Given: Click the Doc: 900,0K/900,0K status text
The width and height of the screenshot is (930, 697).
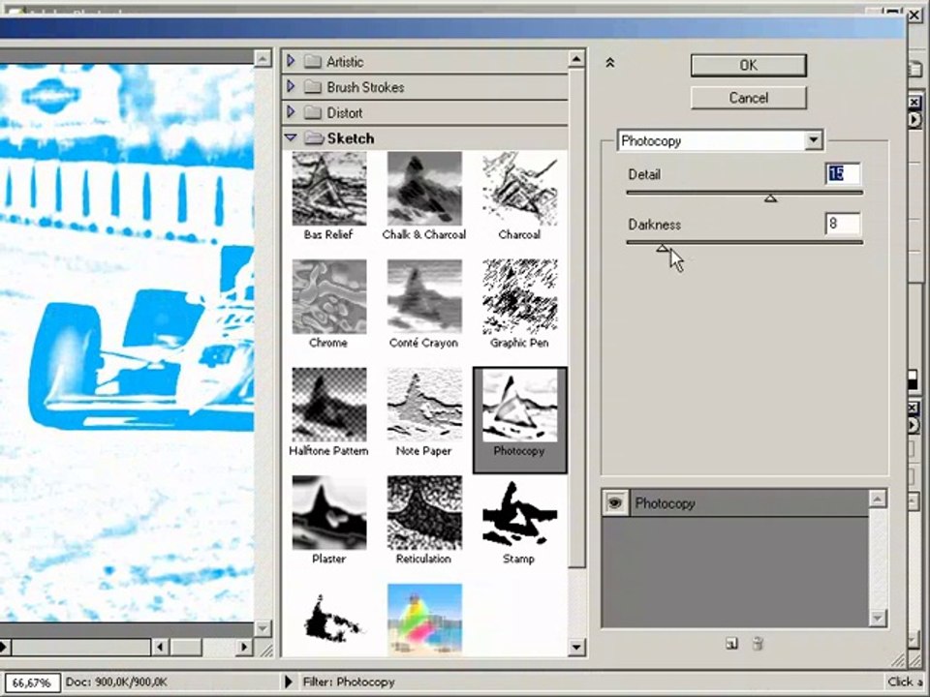Looking at the screenshot, I should point(116,682).
